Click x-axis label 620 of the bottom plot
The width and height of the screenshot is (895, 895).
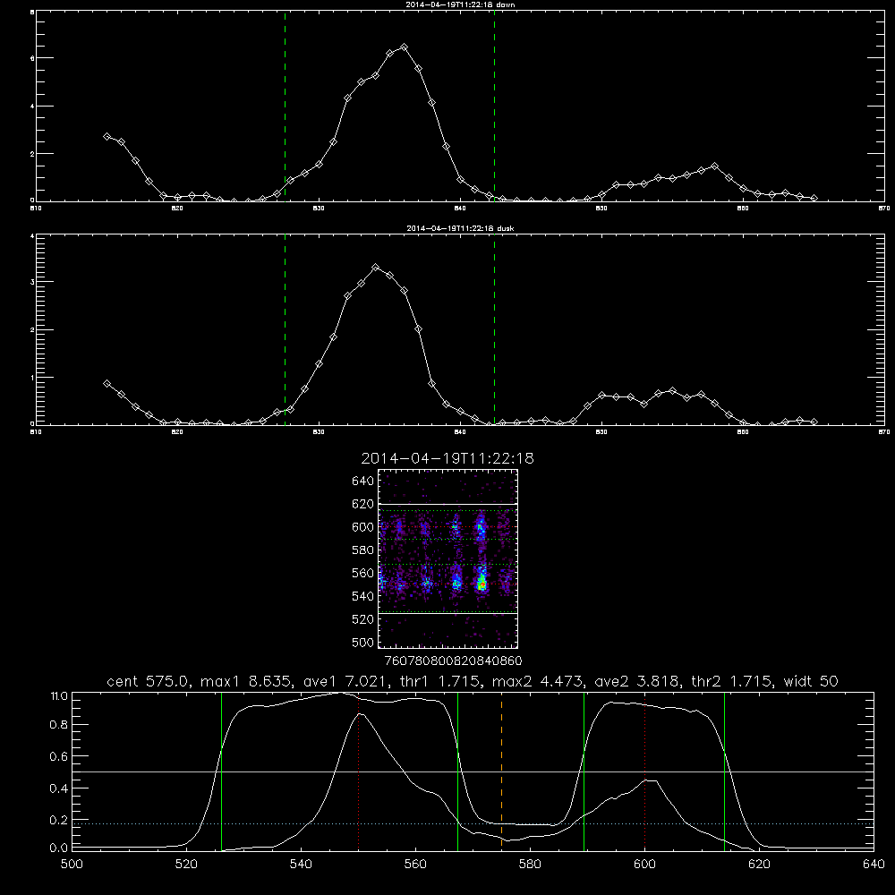click(x=759, y=865)
